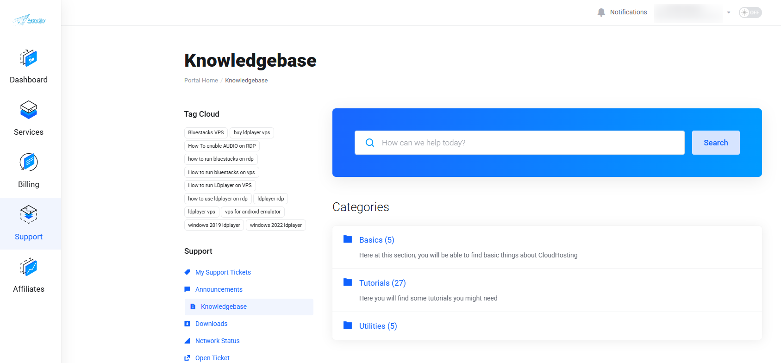The height and width of the screenshot is (363, 781).
Task: Open Portal Home breadcrumb link
Action: [201, 80]
